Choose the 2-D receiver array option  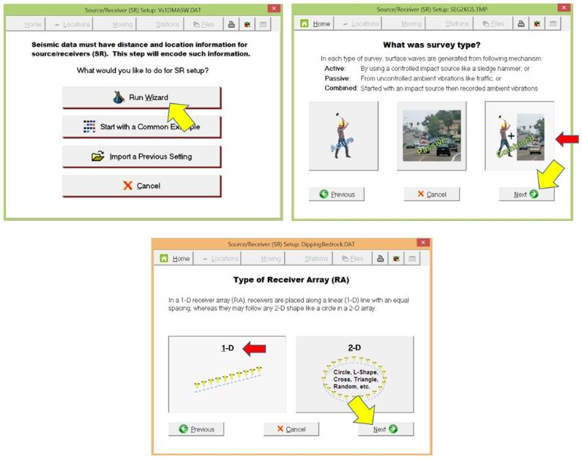pos(354,374)
